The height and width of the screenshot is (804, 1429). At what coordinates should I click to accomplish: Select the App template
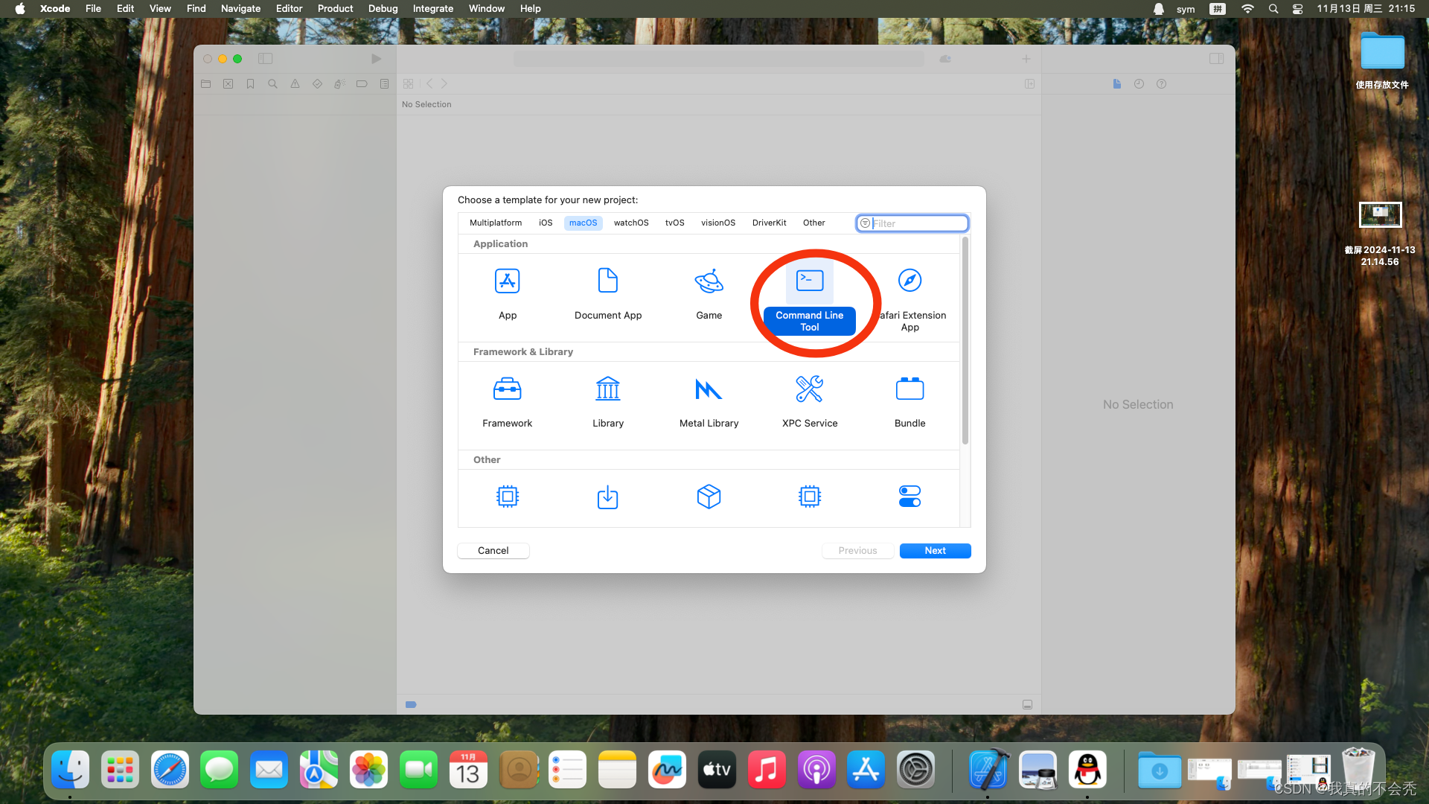point(508,294)
